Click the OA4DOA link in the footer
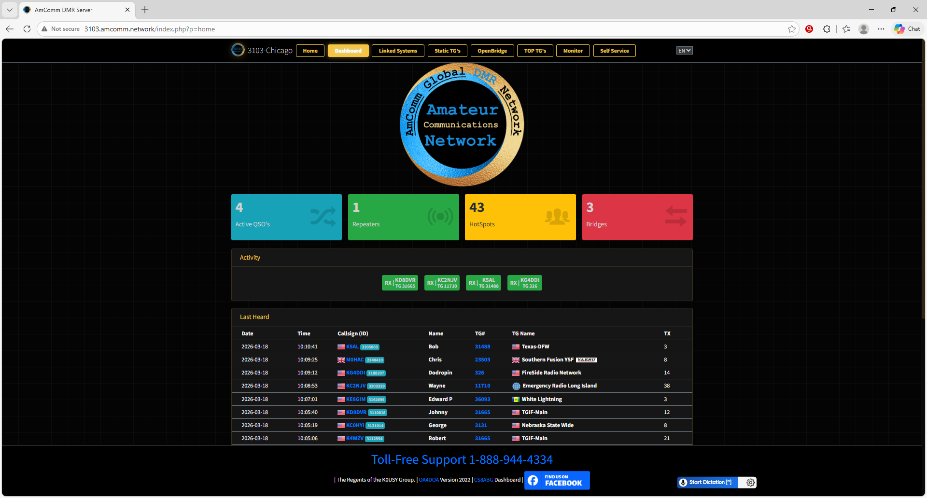This screenshot has height=498, width=927. (x=428, y=480)
